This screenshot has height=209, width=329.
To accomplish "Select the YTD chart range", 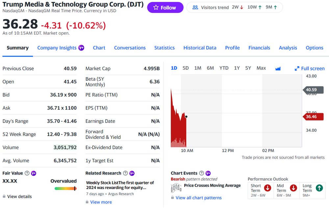I will tap(224, 68).
